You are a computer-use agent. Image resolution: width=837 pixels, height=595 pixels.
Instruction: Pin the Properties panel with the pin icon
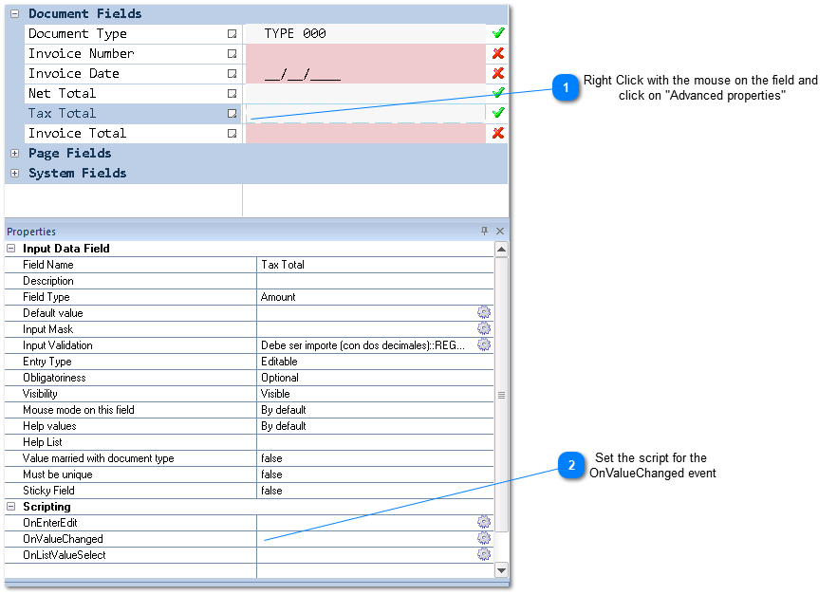pos(486,231)
